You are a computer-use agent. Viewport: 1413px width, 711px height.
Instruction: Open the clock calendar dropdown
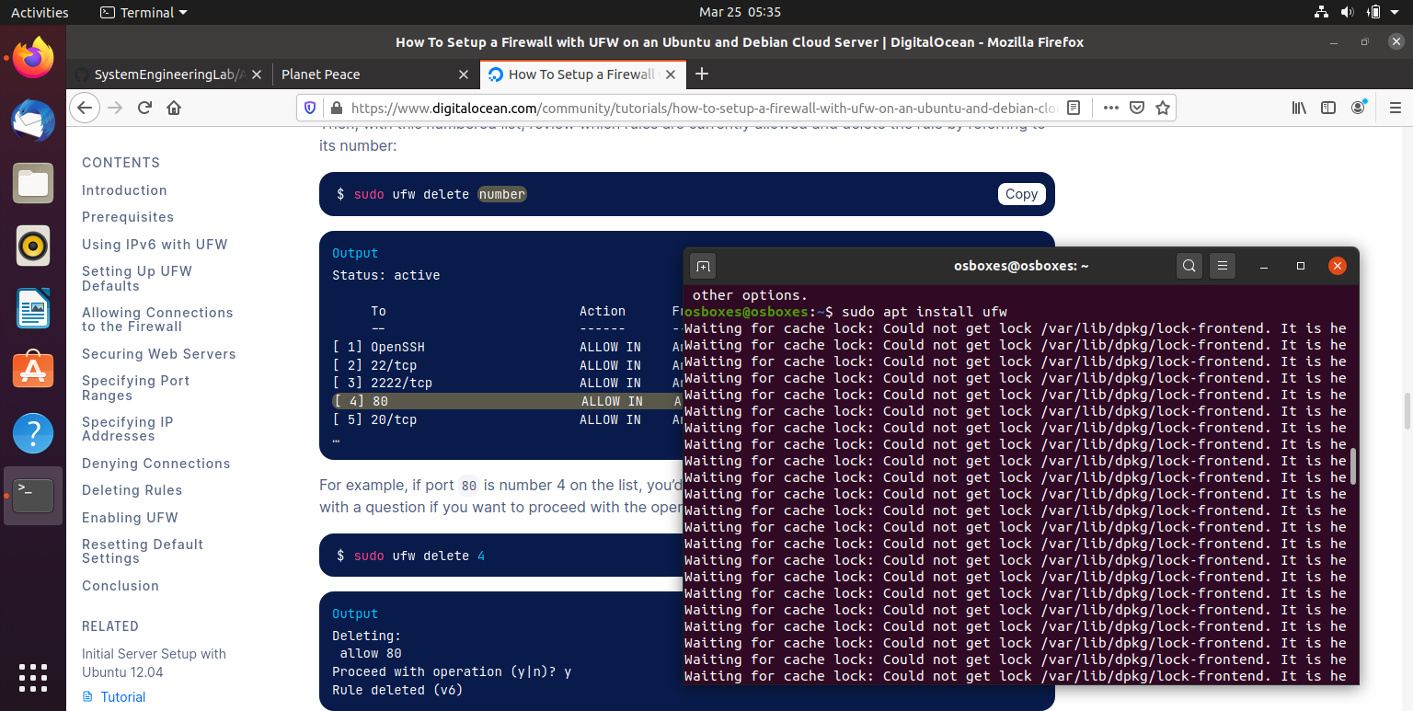pos(740,12)
